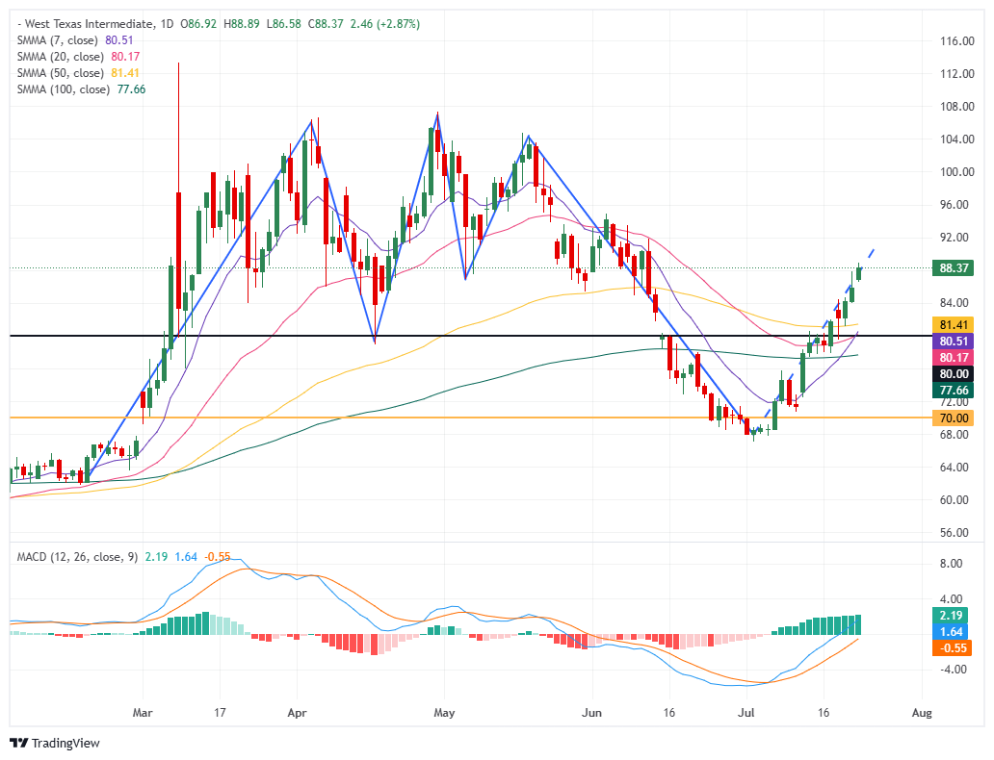The height and width of the screenshot is (760, 994).
Task: Click the orange -0.55 signal value tag
Action: (x=950, y=647)
